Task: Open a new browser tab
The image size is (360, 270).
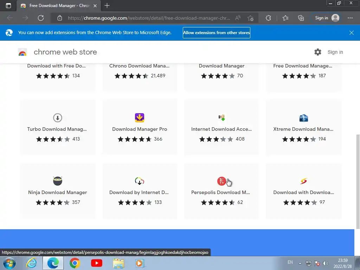Action: point(107,6)
